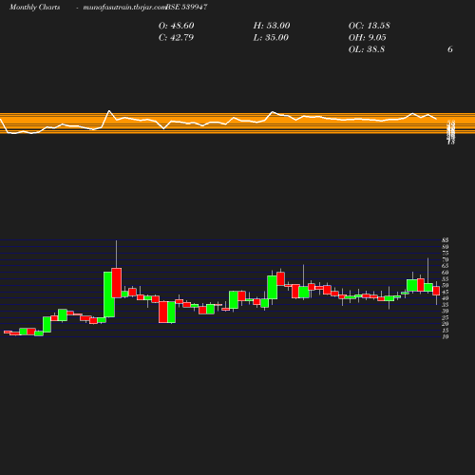Click the 50 price axis label
The image size is (475, 475).
(x=446, y=285)
